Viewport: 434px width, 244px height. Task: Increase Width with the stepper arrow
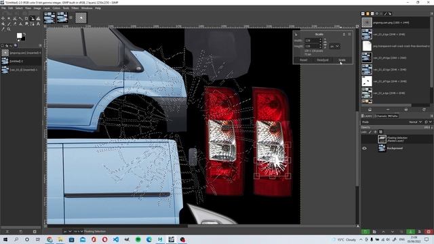point(321,39)
